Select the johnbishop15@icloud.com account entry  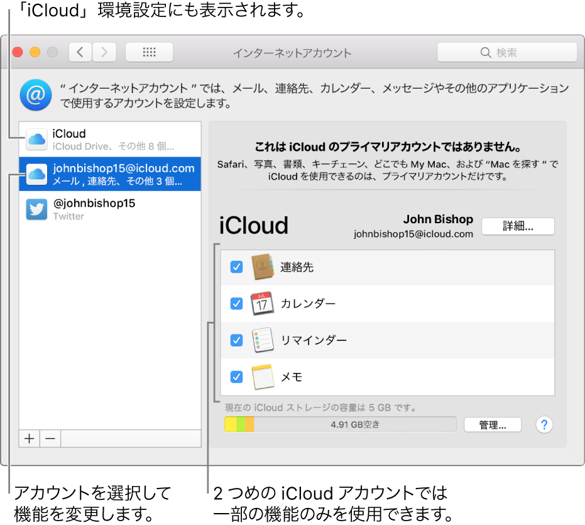click(110, 174)
